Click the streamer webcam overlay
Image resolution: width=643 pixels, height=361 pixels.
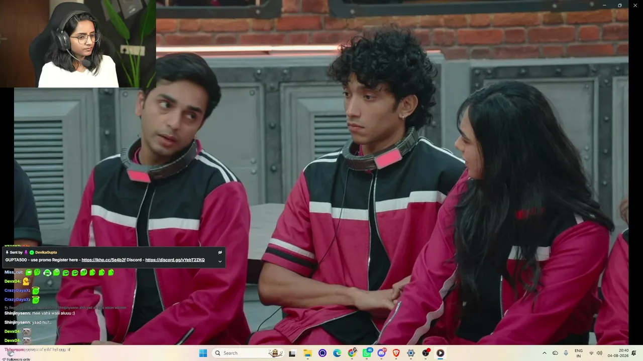[x=78, y=44]
